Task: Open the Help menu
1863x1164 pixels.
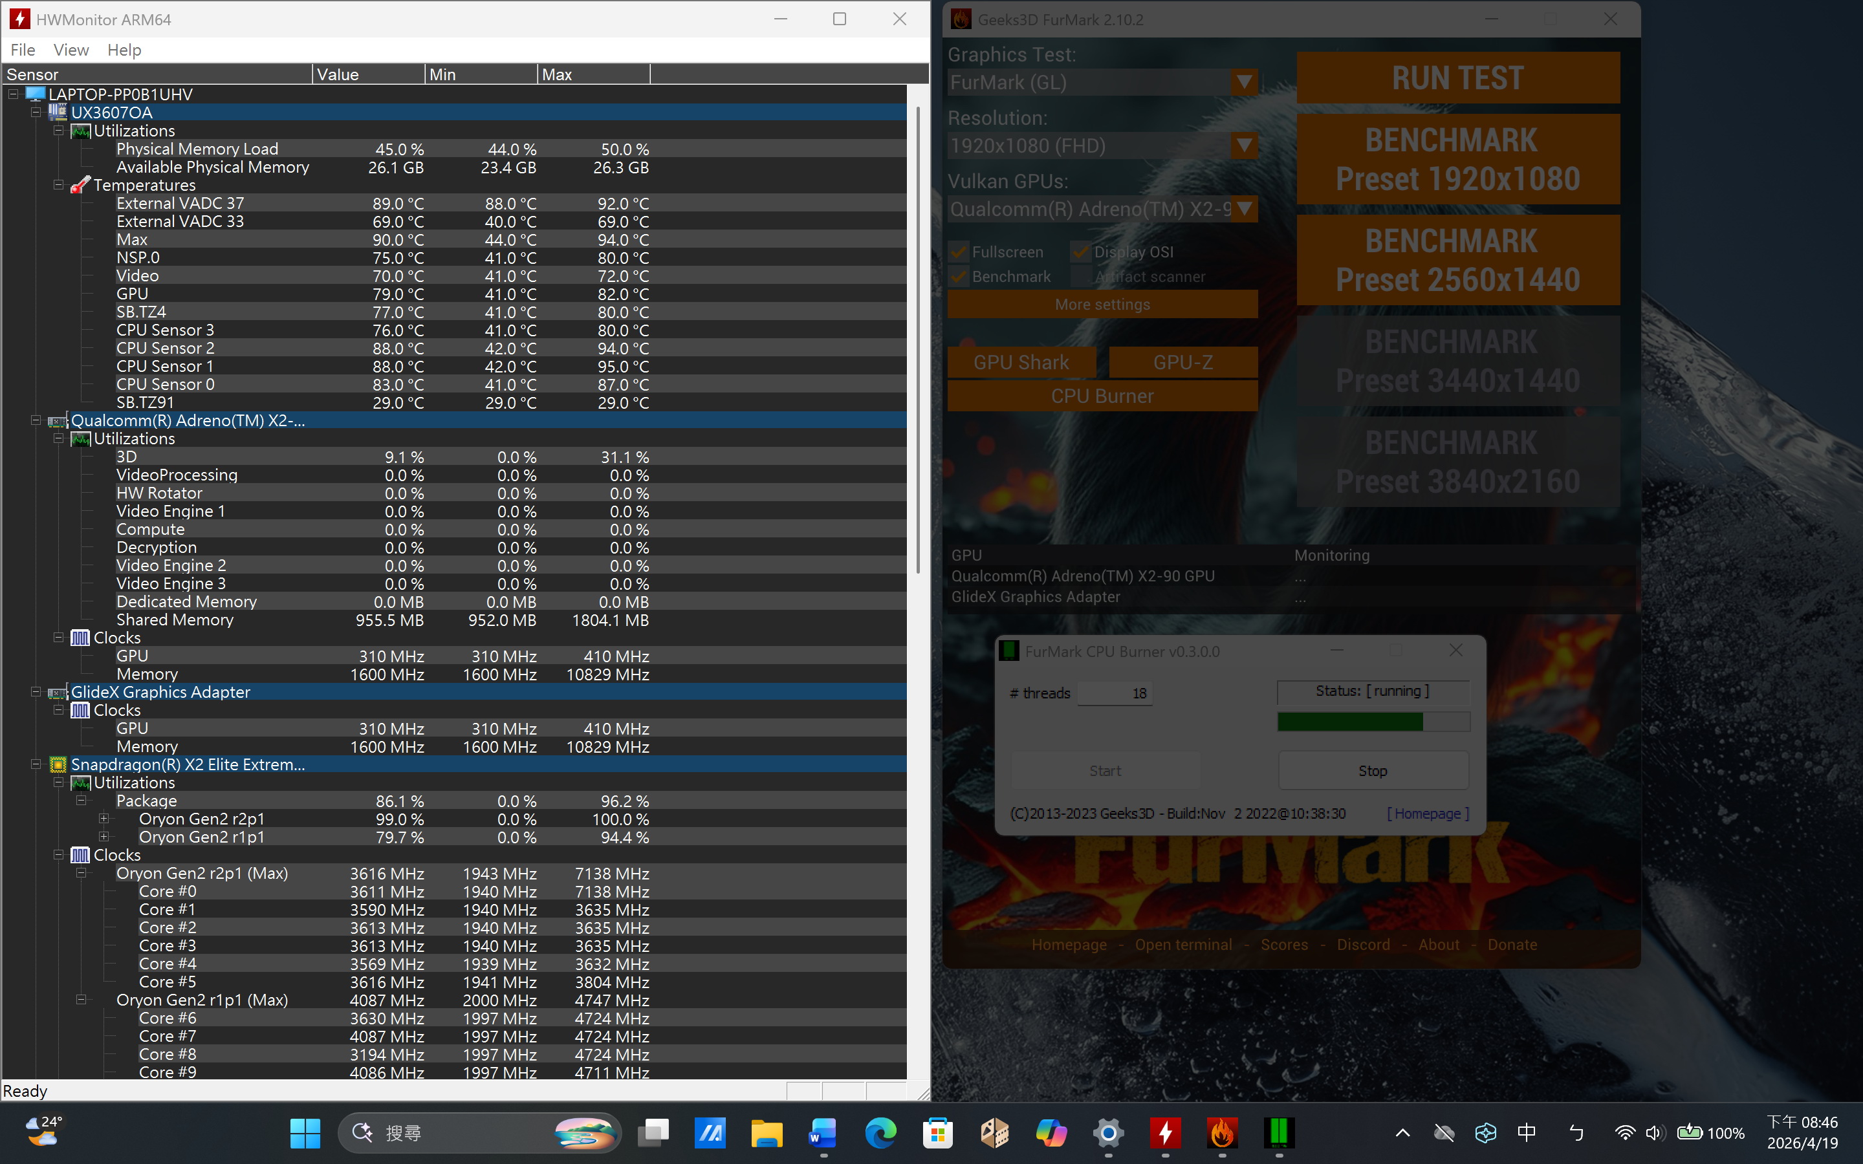Action: 124,50
